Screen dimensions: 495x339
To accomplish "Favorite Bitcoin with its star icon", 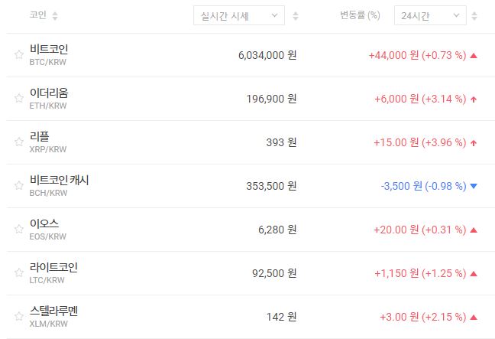I will click(19, 54).
